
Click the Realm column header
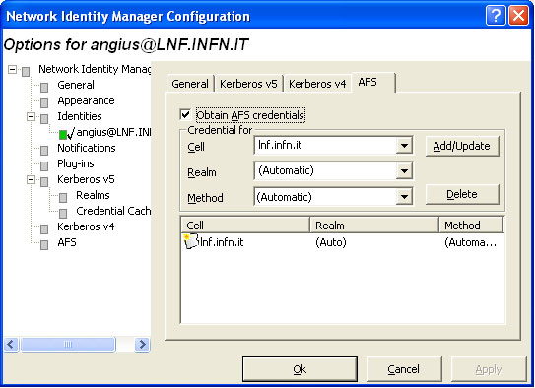374,226
